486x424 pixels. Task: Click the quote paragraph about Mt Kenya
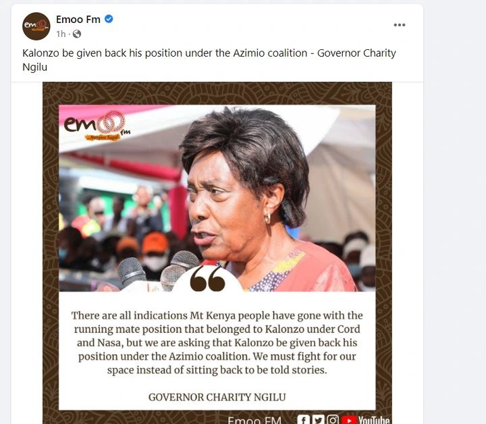pyautogui.click(x=217, y=342)
